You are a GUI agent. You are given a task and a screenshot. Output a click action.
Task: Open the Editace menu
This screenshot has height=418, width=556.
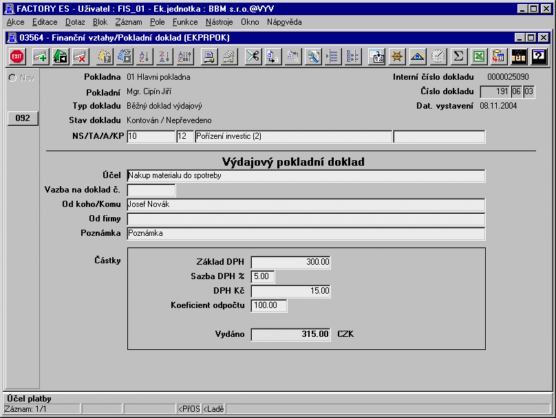(45, 22)
